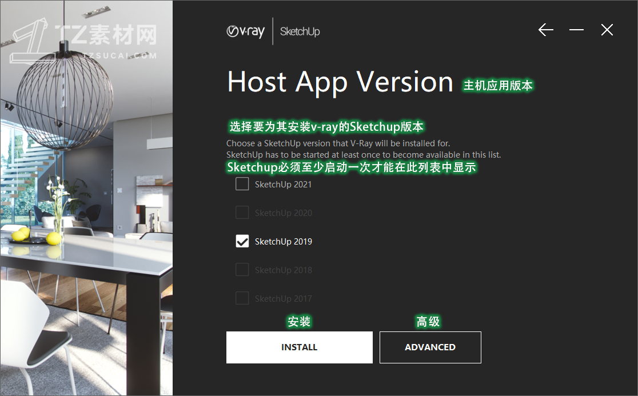638x396 pixels.
Task: Close the V-Ray installer window
Action: click(x=607, y=30)
